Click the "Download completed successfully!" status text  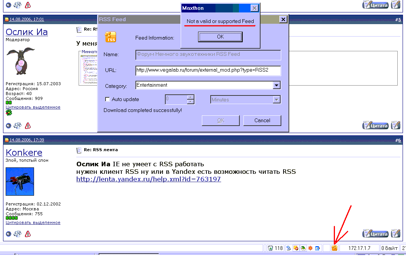pyautogui.click(x=143, y=110)
